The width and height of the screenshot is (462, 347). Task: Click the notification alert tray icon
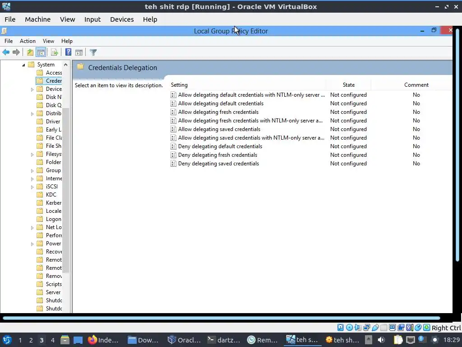tap(421, 339)
